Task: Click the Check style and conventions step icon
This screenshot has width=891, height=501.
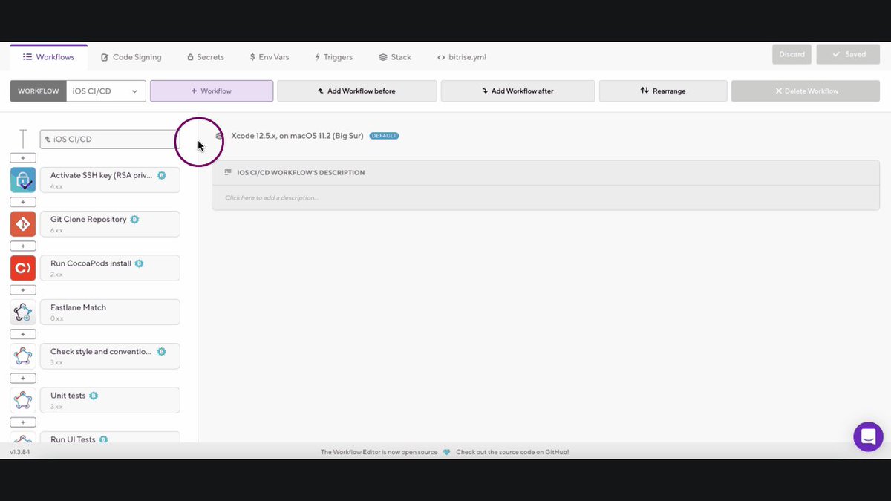Action: click(x=23, y=356)
